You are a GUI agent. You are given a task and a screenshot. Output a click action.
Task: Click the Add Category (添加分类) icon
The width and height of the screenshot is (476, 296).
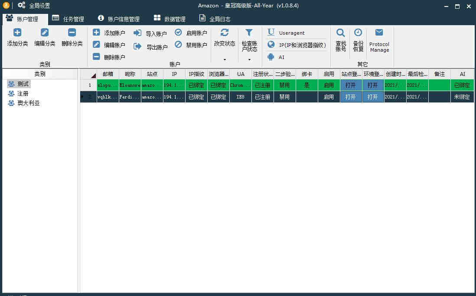17,33
